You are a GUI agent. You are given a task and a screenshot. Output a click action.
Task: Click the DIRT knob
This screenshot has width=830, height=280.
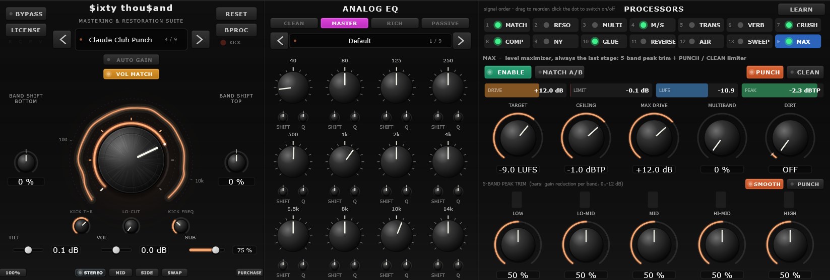click(790, 137)
